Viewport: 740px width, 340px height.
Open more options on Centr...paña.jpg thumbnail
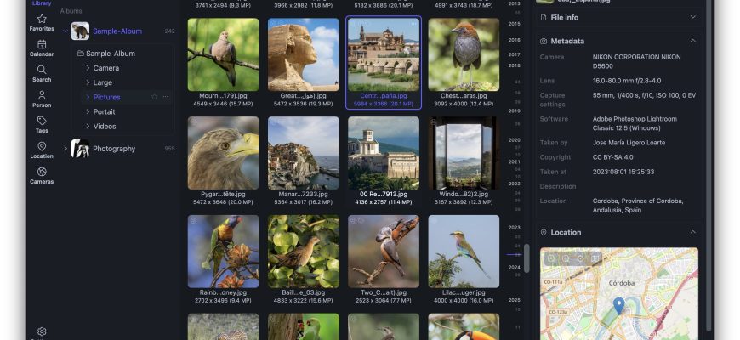click(414, 24)
